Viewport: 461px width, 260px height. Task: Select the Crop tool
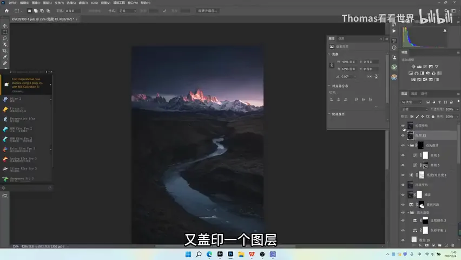5,51
